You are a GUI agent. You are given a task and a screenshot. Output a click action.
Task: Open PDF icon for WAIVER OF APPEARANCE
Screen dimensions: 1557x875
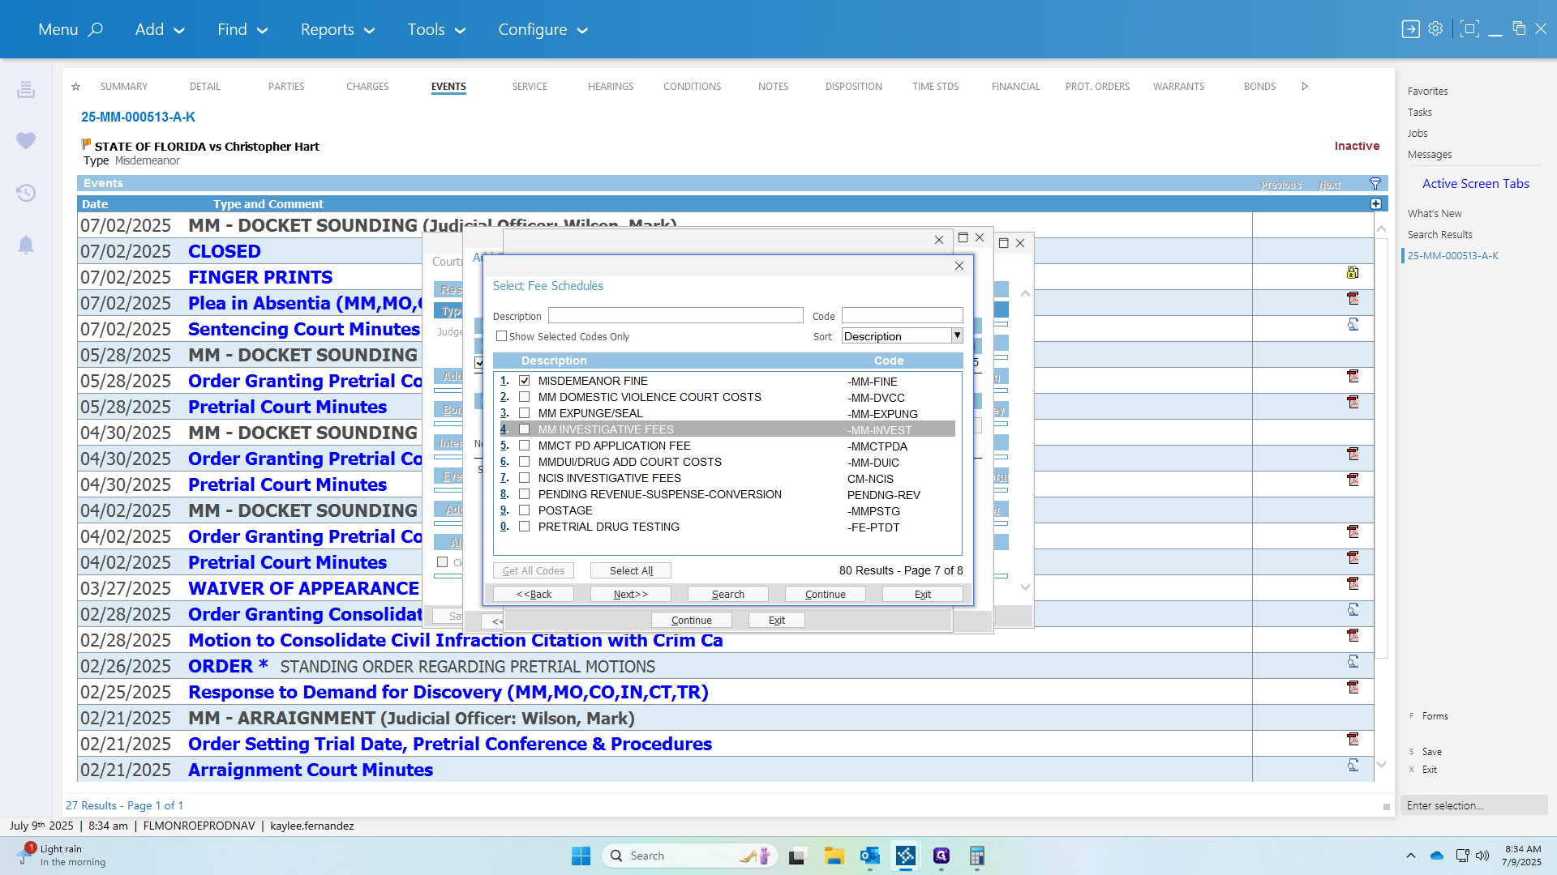coord(1353,584)
